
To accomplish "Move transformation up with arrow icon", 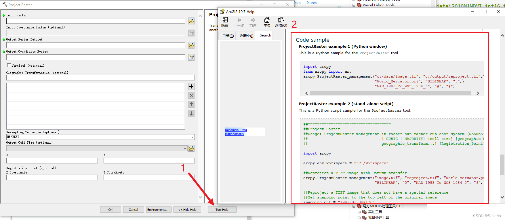I will tap(191, 104).
